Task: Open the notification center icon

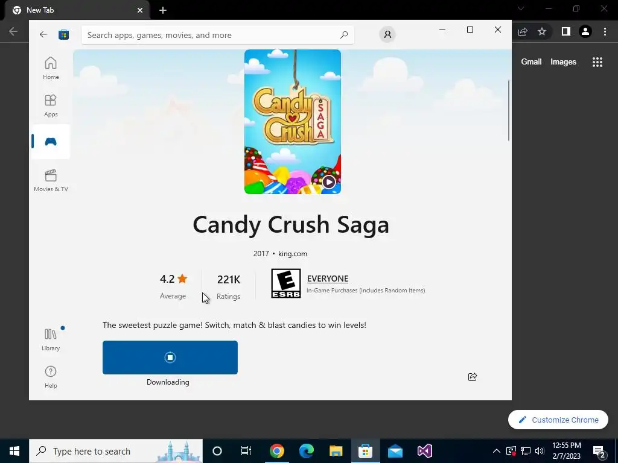Action: pyautogui.click(x=599, y=452)
